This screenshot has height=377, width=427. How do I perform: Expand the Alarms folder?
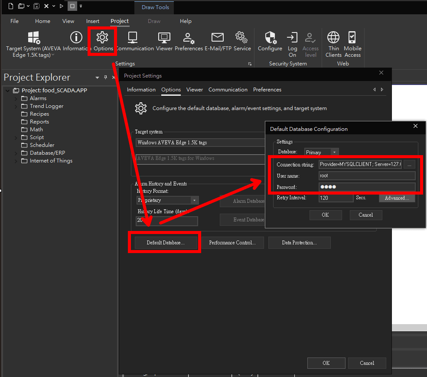(x=16, y=98)
